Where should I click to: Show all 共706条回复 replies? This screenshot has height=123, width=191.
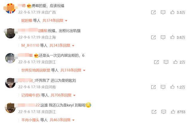(x=63, y=95)
